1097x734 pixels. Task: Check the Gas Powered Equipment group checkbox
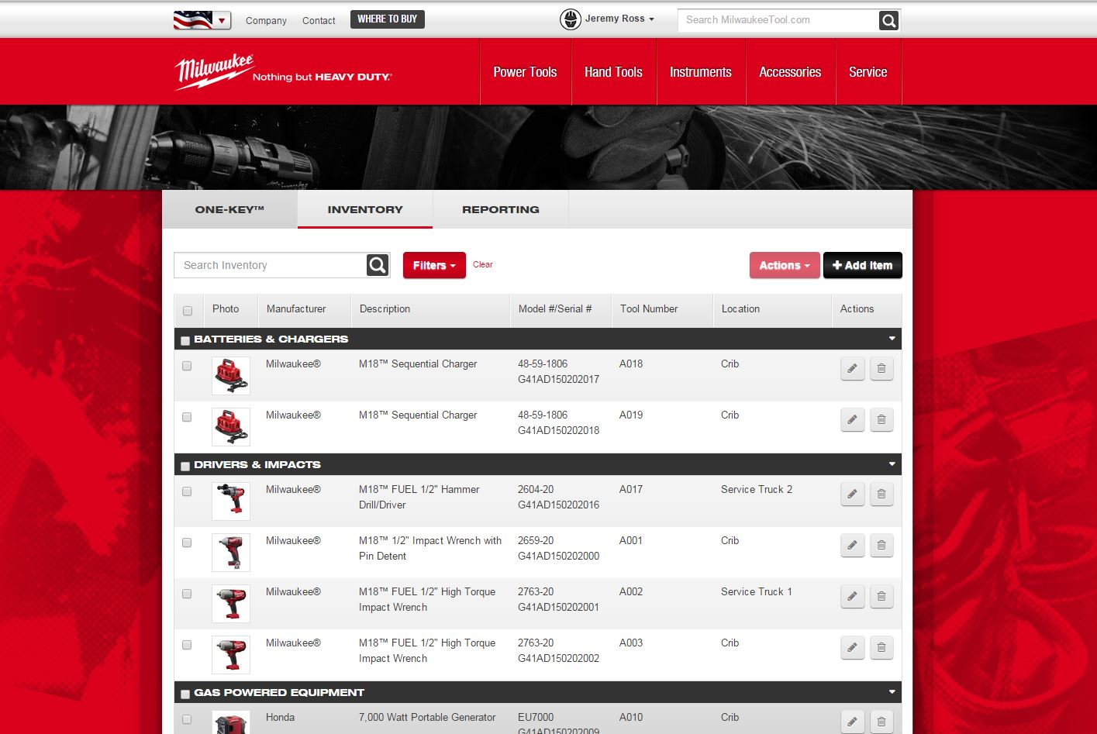click(x=185, y=694)
